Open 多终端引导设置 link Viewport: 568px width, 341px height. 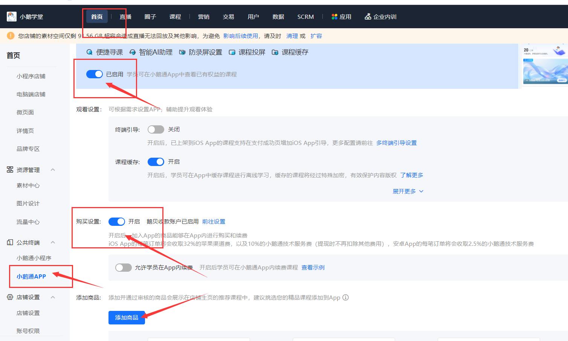pyautogui.click(x=396, y=143)
